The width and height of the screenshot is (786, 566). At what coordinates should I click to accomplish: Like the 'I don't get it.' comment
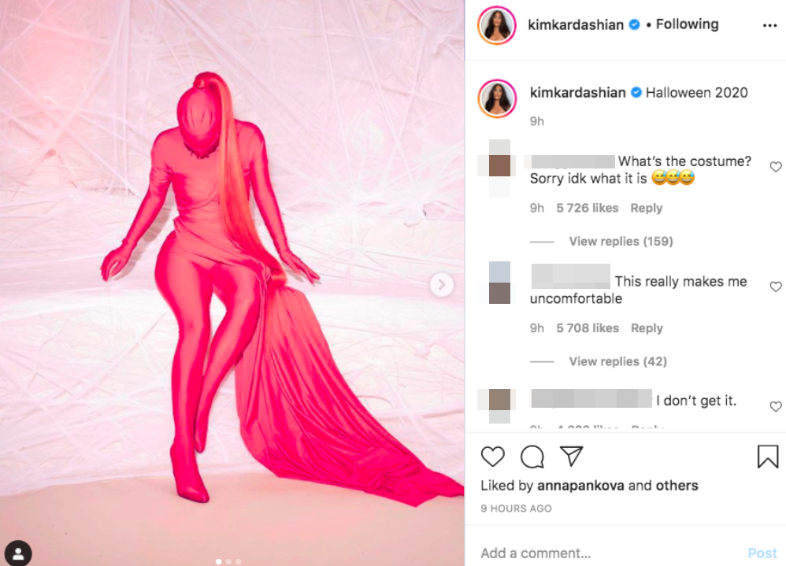tap(776, 406)
